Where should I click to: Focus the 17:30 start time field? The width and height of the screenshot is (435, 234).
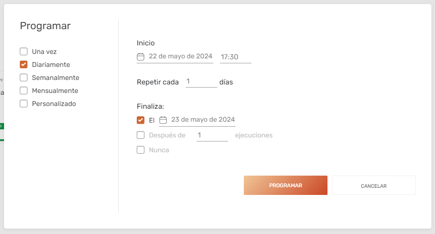click(x=236, y=57)
